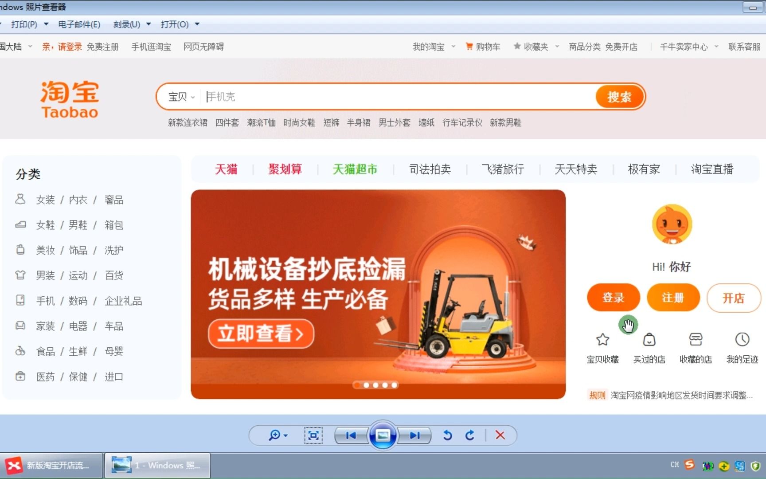Open the 网页无障碍 link
Image resolution: width=766 pixels, height=479 pixels.
(203, 47)
